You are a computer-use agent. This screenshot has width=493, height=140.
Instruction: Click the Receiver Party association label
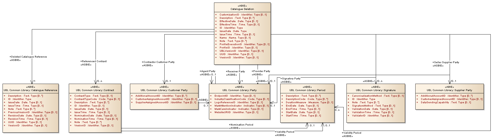(x=236, y=72)
